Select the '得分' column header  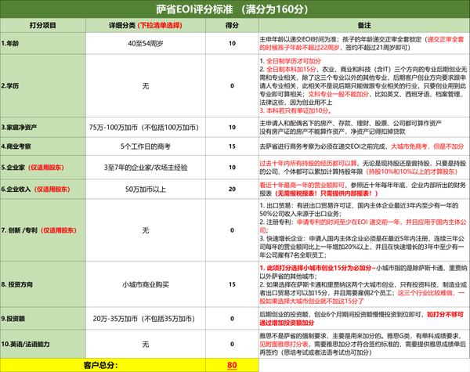232,26
